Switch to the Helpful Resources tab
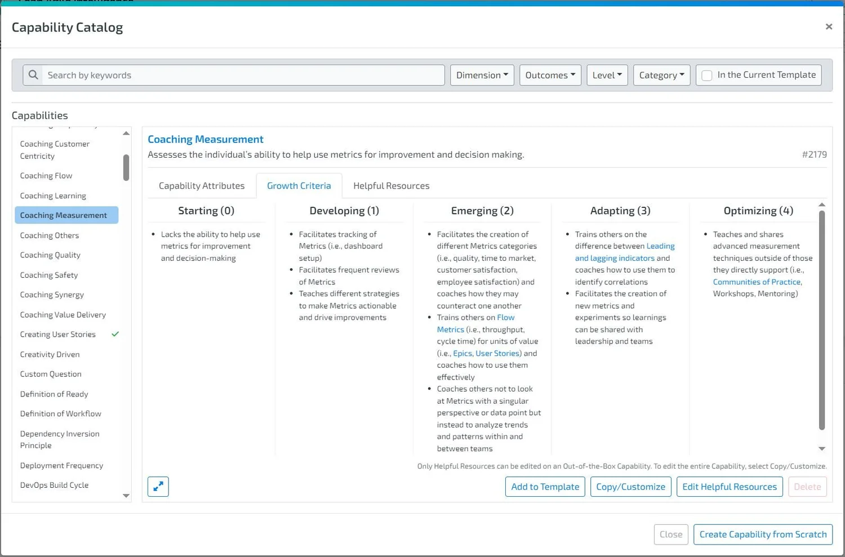 click(x=391, y=185)
